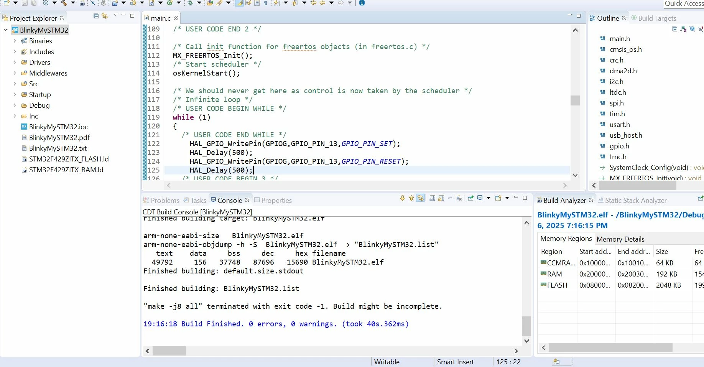This screenshot has height=367, width=704.
Task: Open the Static Stack Analyzer tab
Action: tap(632, 200)
